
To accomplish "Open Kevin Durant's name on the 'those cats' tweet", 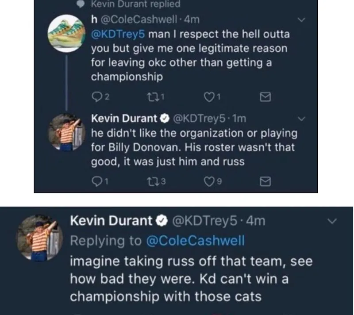I will (111, 220).
